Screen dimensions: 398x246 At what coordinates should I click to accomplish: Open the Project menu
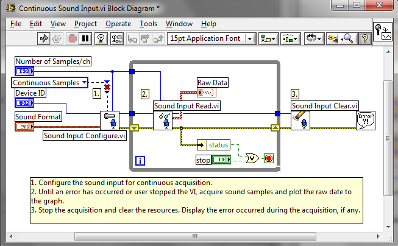(x=85, y=24)
